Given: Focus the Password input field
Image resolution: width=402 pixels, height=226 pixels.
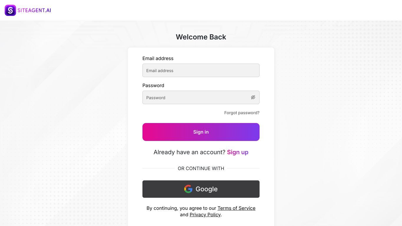Looking at the screenshot, I should (x=201, y=97).
